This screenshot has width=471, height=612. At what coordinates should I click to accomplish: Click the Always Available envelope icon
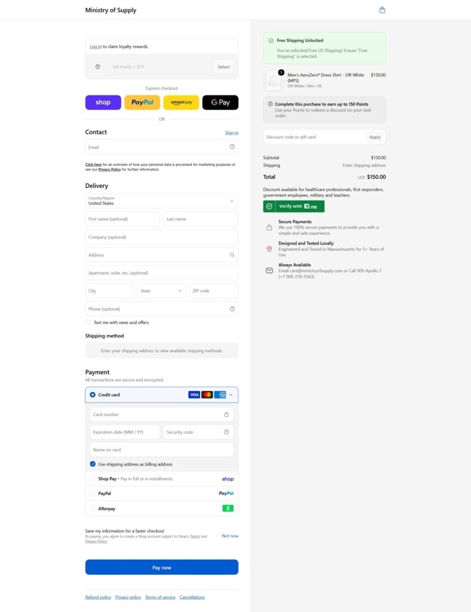(x=269, y=271)
